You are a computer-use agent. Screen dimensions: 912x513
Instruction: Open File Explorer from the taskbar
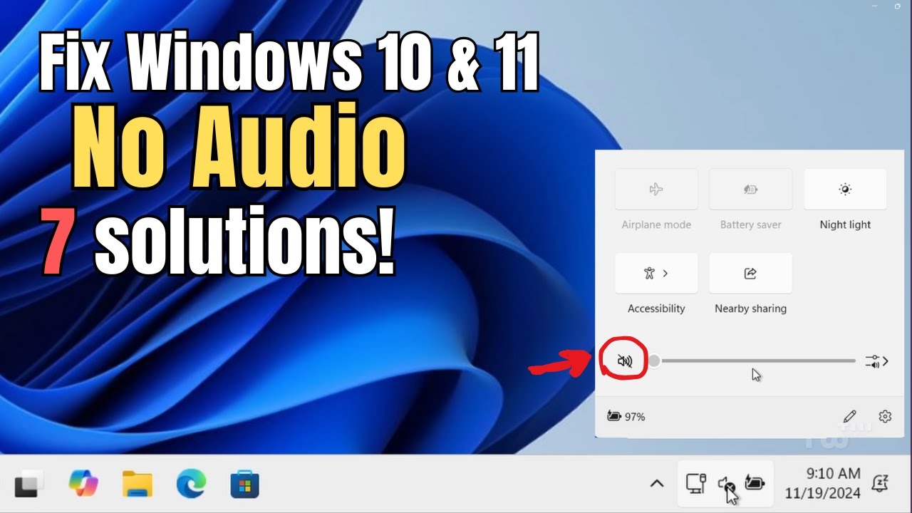pyautogui.click(x=138, y=484)
